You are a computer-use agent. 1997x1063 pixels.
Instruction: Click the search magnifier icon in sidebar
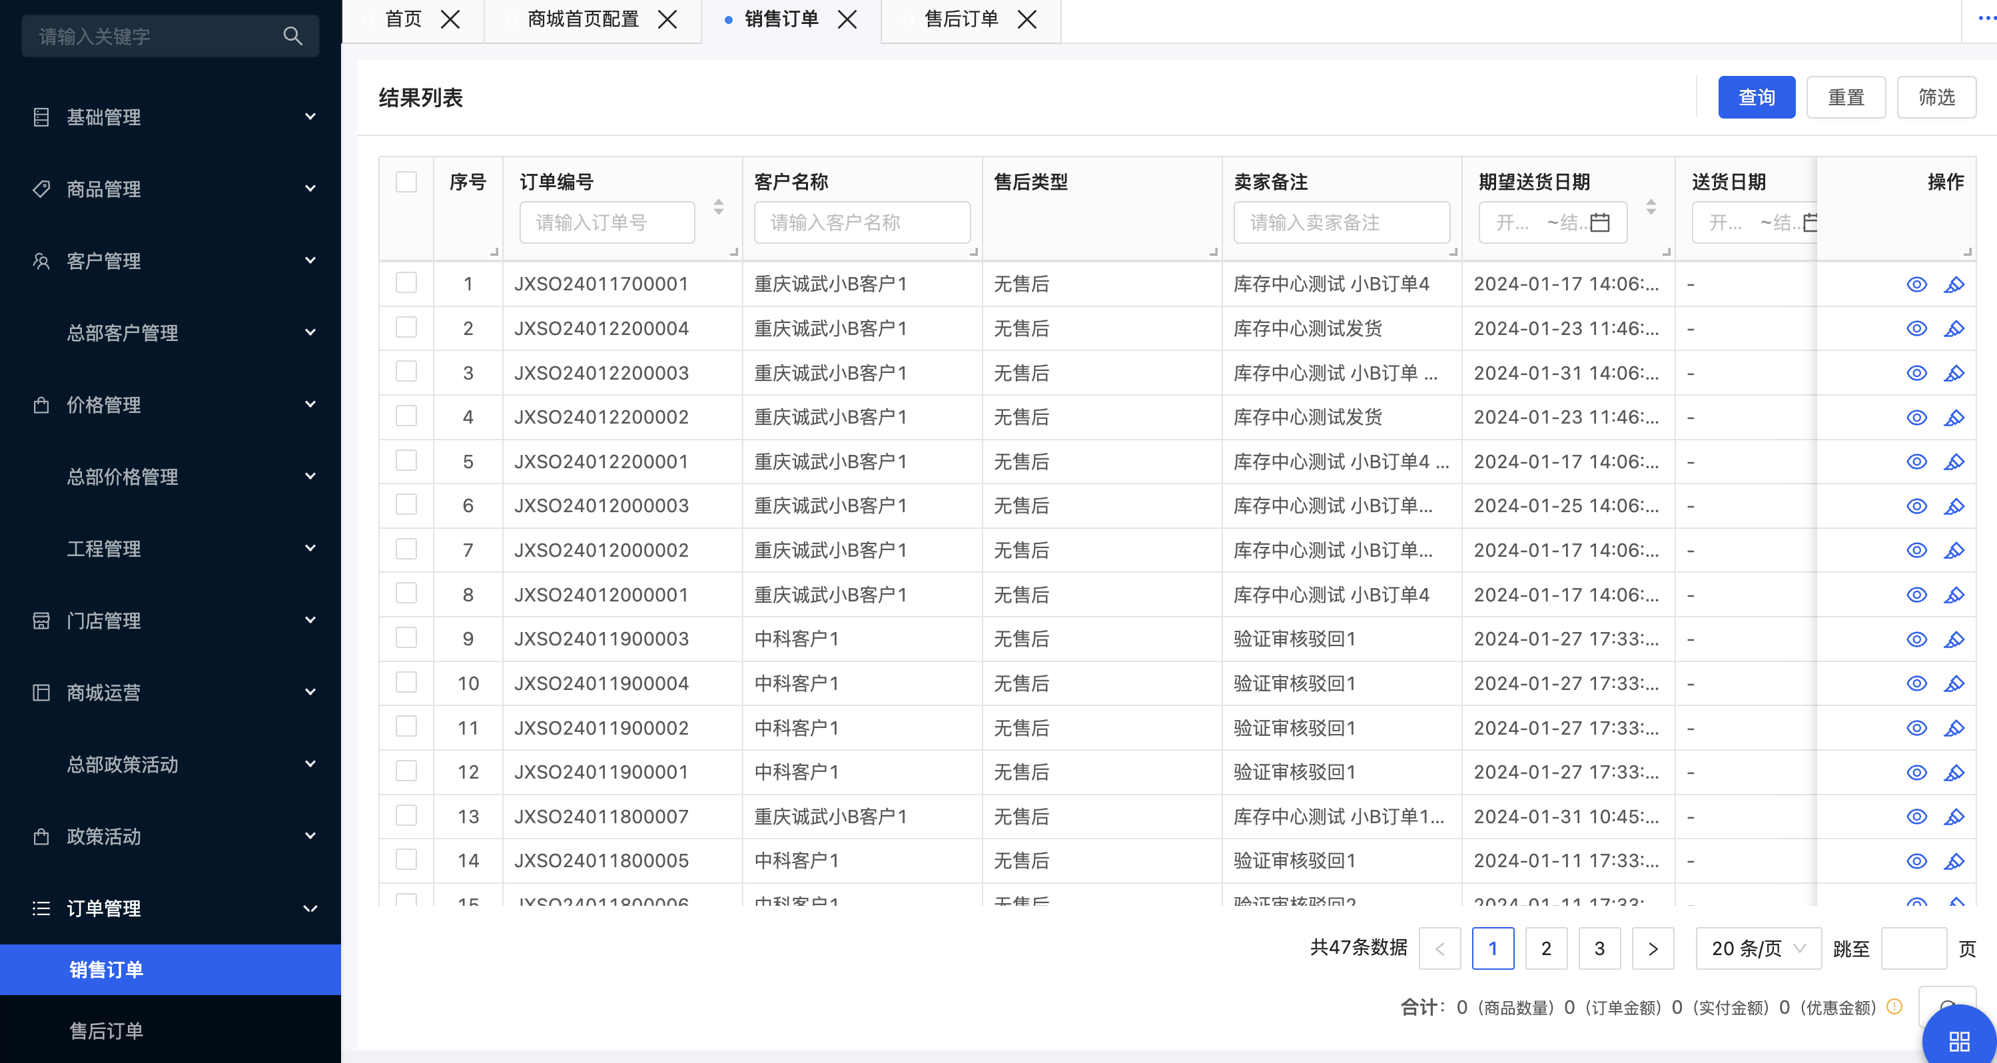pyautogui.click(x=292, y=36)
